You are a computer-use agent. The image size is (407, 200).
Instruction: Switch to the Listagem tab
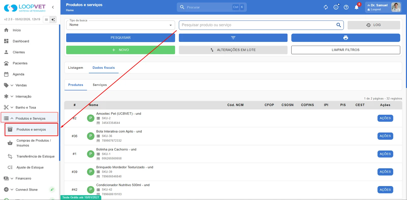click(x=76, y=68)
